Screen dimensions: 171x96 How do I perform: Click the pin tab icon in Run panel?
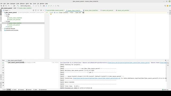coord(3,86)
